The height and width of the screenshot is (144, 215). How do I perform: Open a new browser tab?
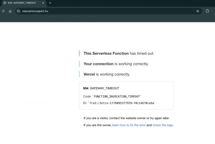click(x=50, y=3)
